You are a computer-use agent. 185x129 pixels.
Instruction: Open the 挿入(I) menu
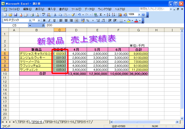click(52, 9)
